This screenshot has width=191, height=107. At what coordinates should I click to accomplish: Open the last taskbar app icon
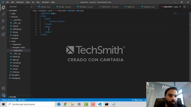[113, 104]
